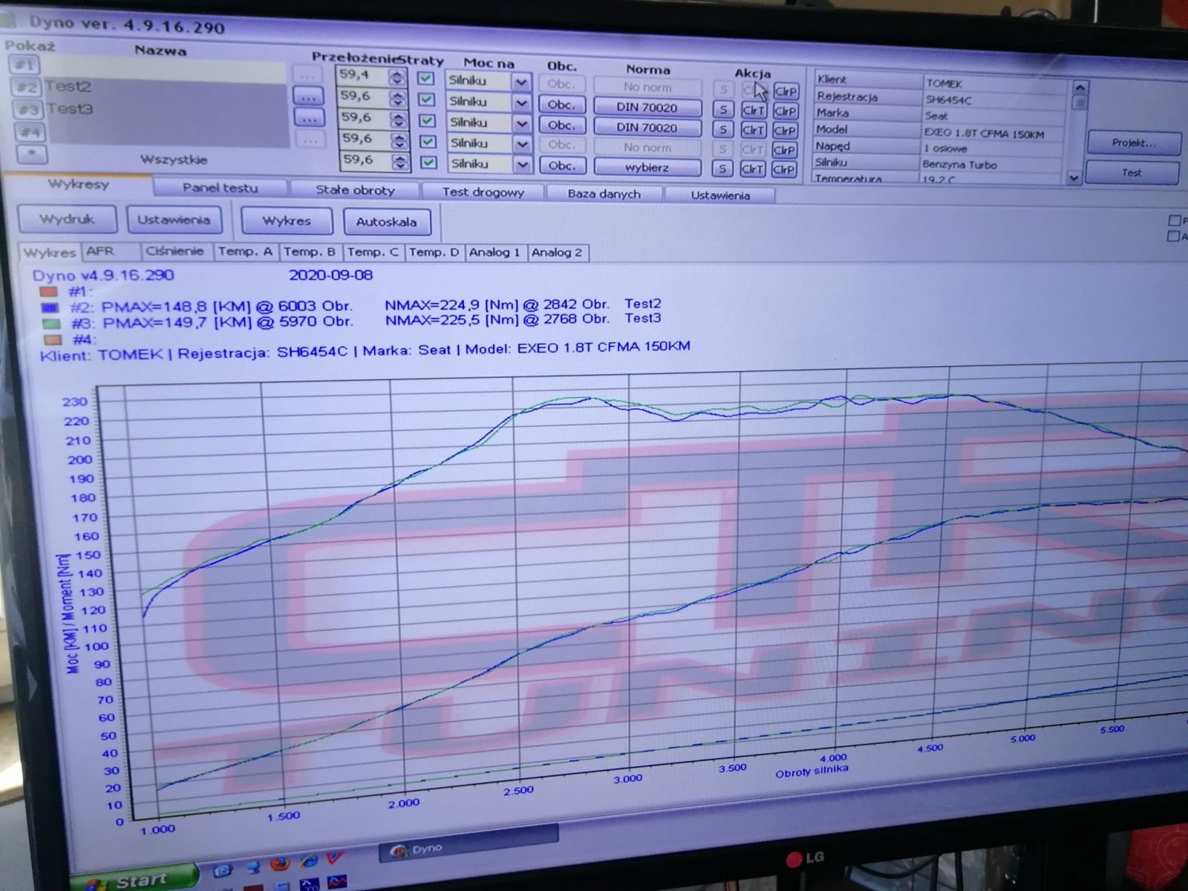Click the wybierz norm button

(x=647, y=168)
